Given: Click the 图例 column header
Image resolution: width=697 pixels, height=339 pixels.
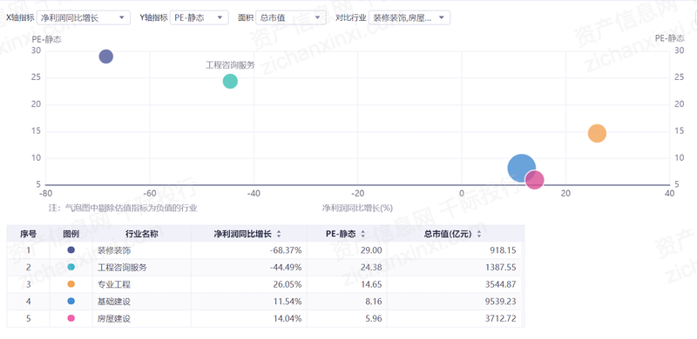Looking at the screenshot, I should pos(71,234).
